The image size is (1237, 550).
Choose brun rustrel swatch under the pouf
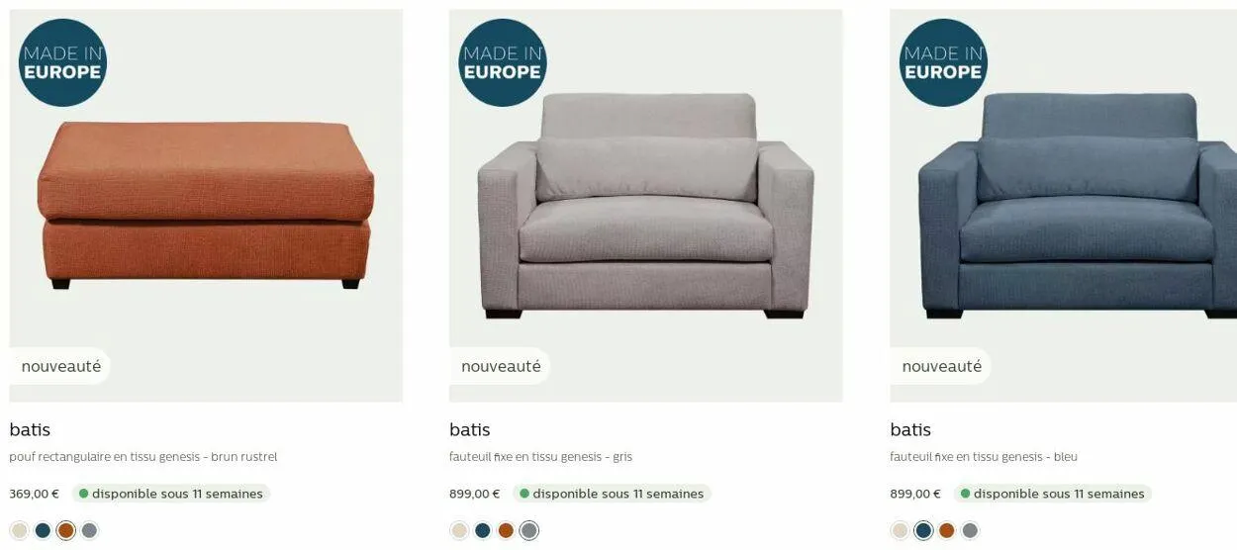pos(66,530)
